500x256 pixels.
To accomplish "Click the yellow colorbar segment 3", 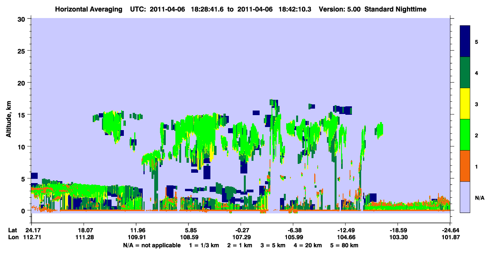I will [465, 104].
